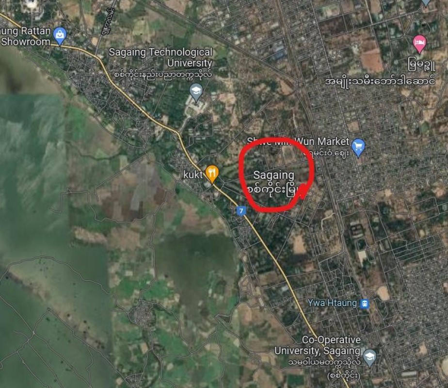Click the 'Sagaing Technological University' text label

pos(161,57)
